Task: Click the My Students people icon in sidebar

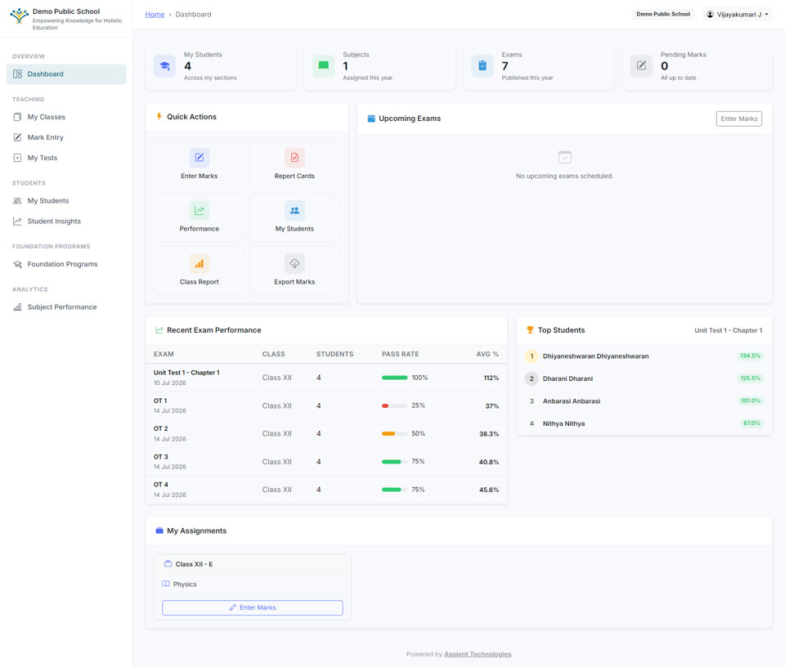Action: (x=17, y=200)
